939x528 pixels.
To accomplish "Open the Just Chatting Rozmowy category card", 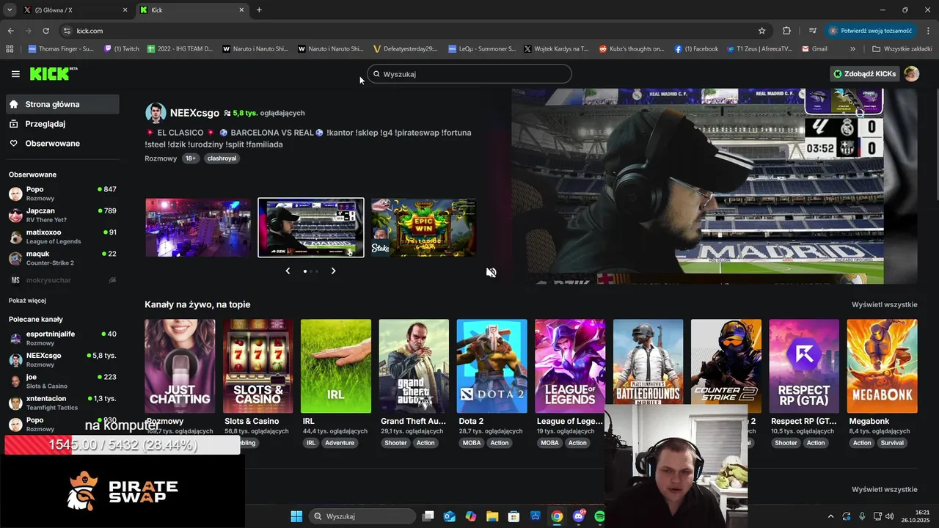I will (x=180, y=366).
